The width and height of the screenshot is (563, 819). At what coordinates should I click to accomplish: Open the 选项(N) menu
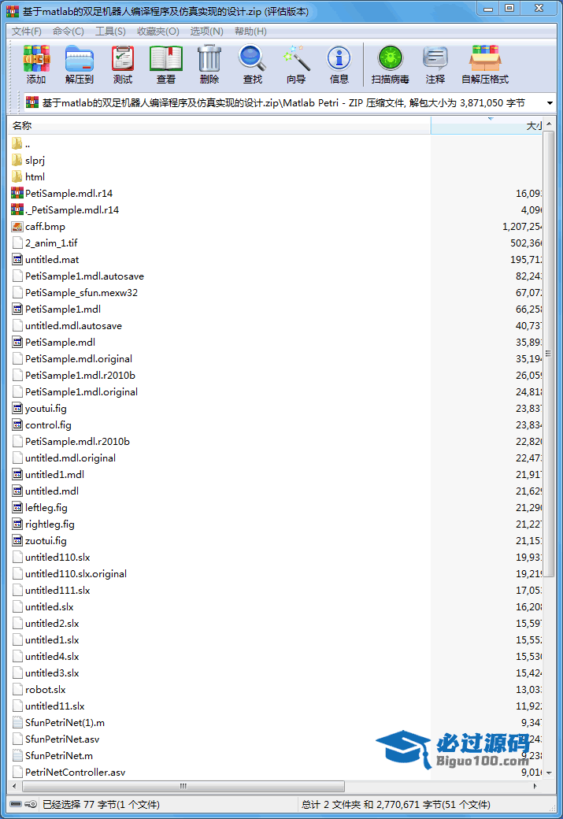pyautogui.click(x=207, y=31)
